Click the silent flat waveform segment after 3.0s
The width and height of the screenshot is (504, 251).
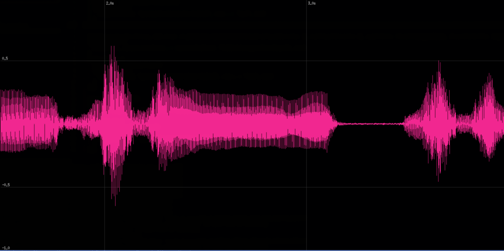coord(370,124)
